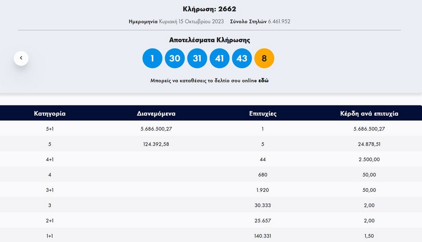The height and width of the screenshot is (242, 422).
Task: Click winnings value 2.500,00
Action: click(x=369, y=159)
